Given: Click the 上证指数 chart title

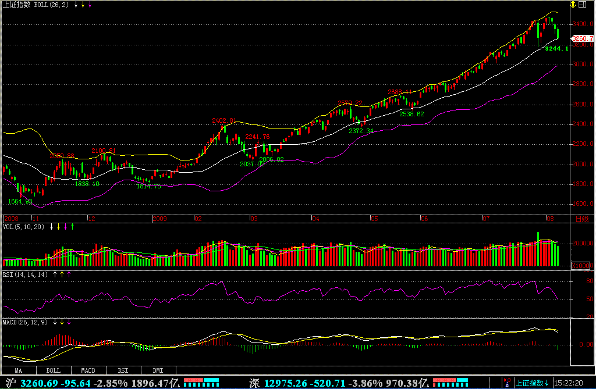Looking at the screenshot, I should point(17,5).
